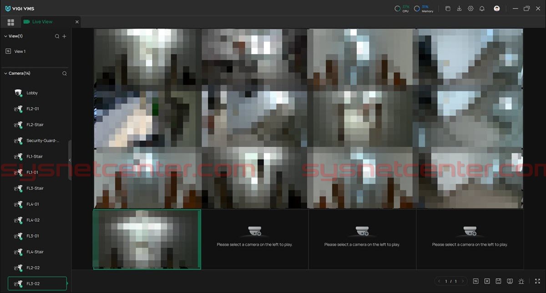
Task: Search cameras with the Camera magnifier icon
Action: tap(64, 74)
